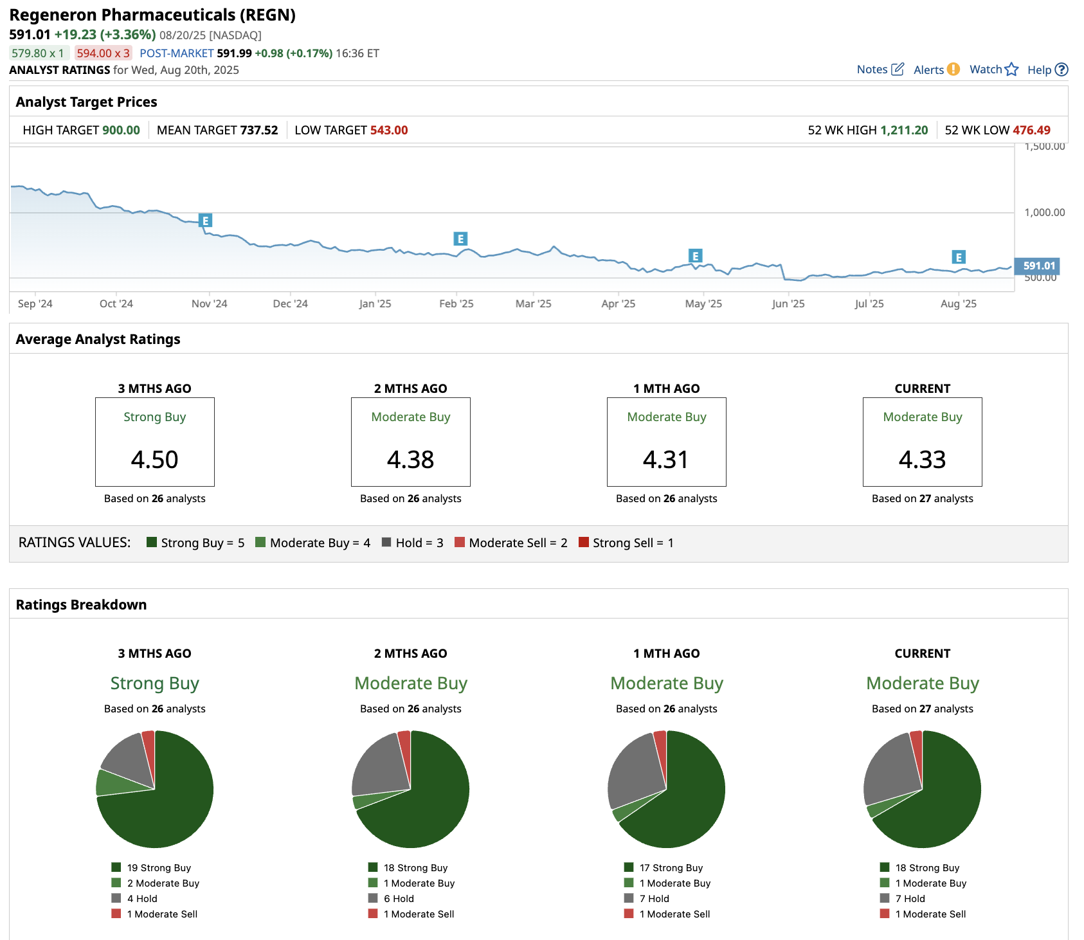Click the HIGH TARGET 900.00 value

click(121, 130)
